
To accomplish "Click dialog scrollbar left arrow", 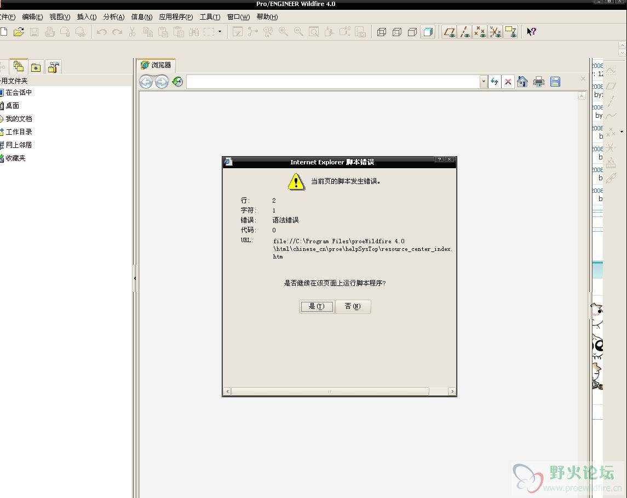I will [228, 391].
